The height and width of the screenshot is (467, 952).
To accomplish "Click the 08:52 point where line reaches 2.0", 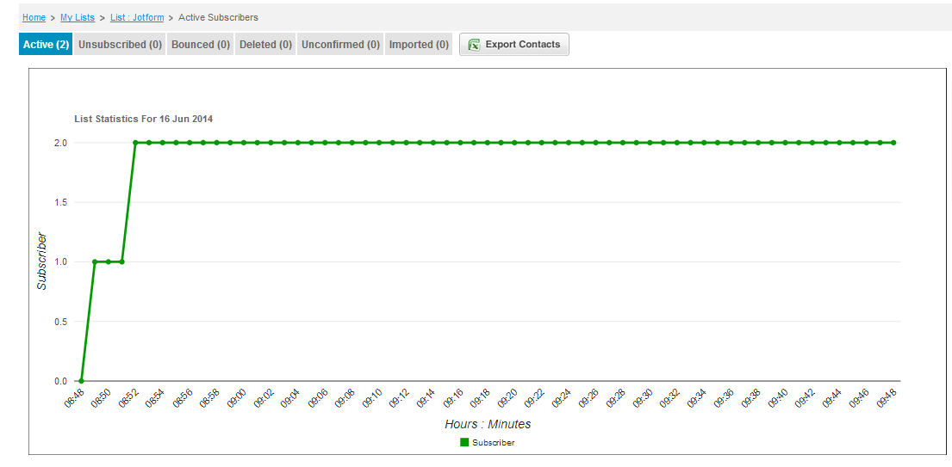I will (x=135, y=143).
